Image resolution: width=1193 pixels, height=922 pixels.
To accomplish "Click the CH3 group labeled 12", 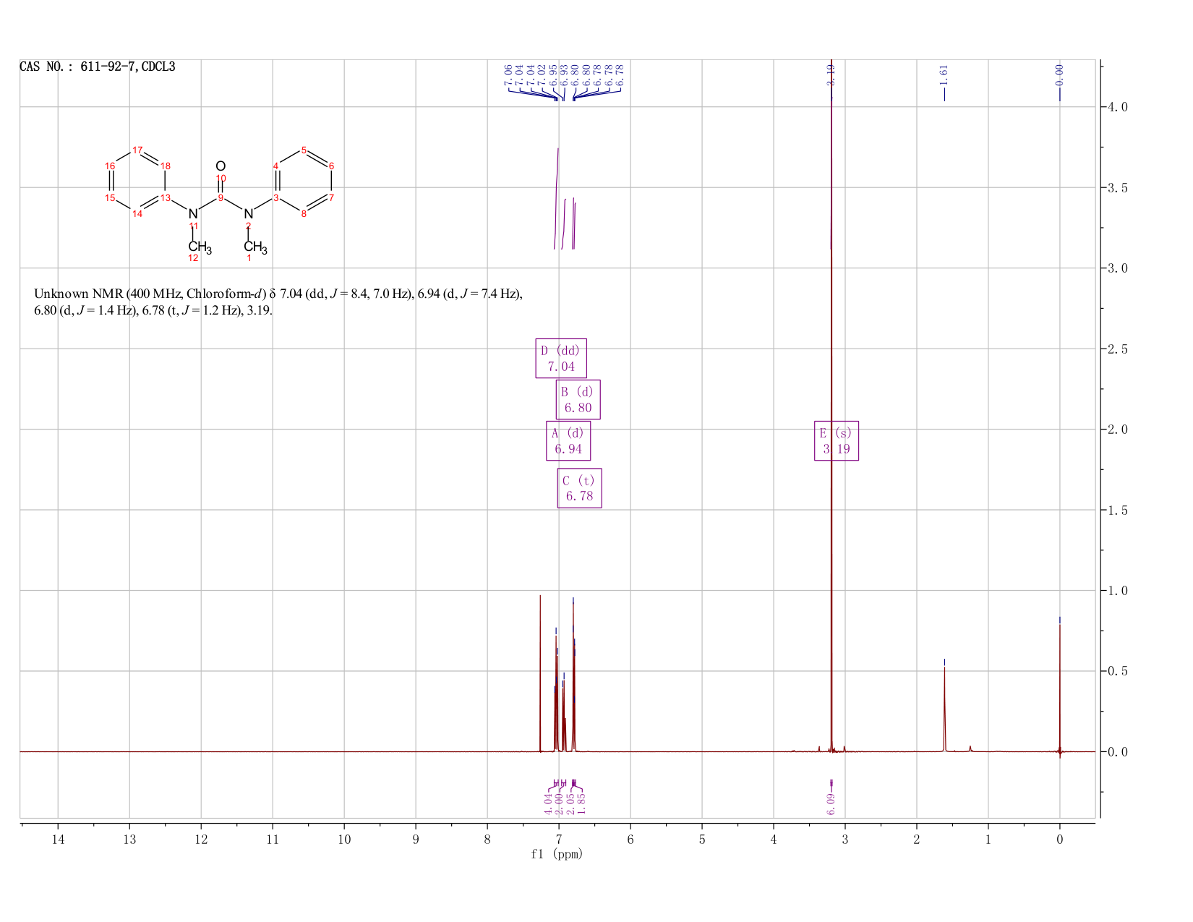I will [x=200, y=247].
